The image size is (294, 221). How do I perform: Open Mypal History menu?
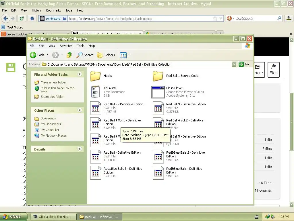point(37,10)
